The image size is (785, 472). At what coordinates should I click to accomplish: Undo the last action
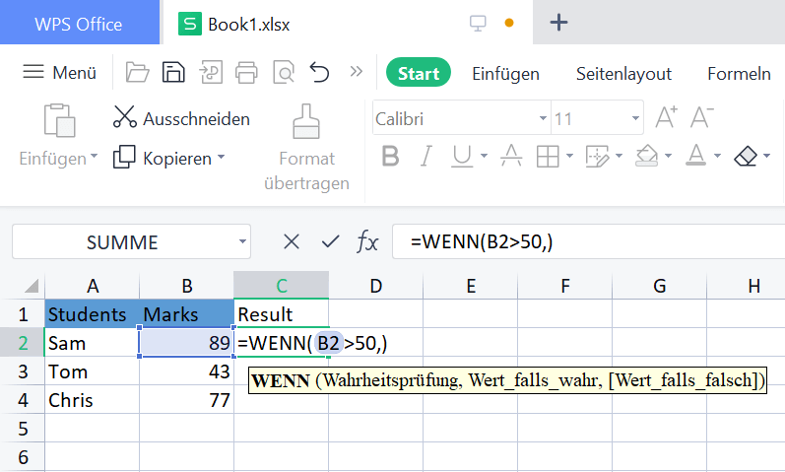[319, 73]
